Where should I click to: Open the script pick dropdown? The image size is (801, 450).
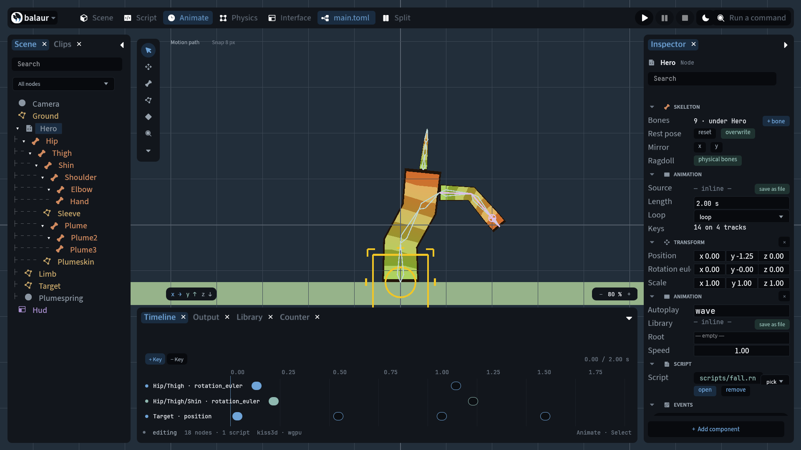click(x=775, y=382)
